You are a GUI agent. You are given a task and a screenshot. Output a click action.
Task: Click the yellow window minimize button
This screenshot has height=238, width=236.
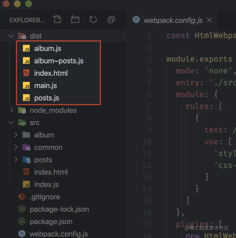(x=17, y=3)
